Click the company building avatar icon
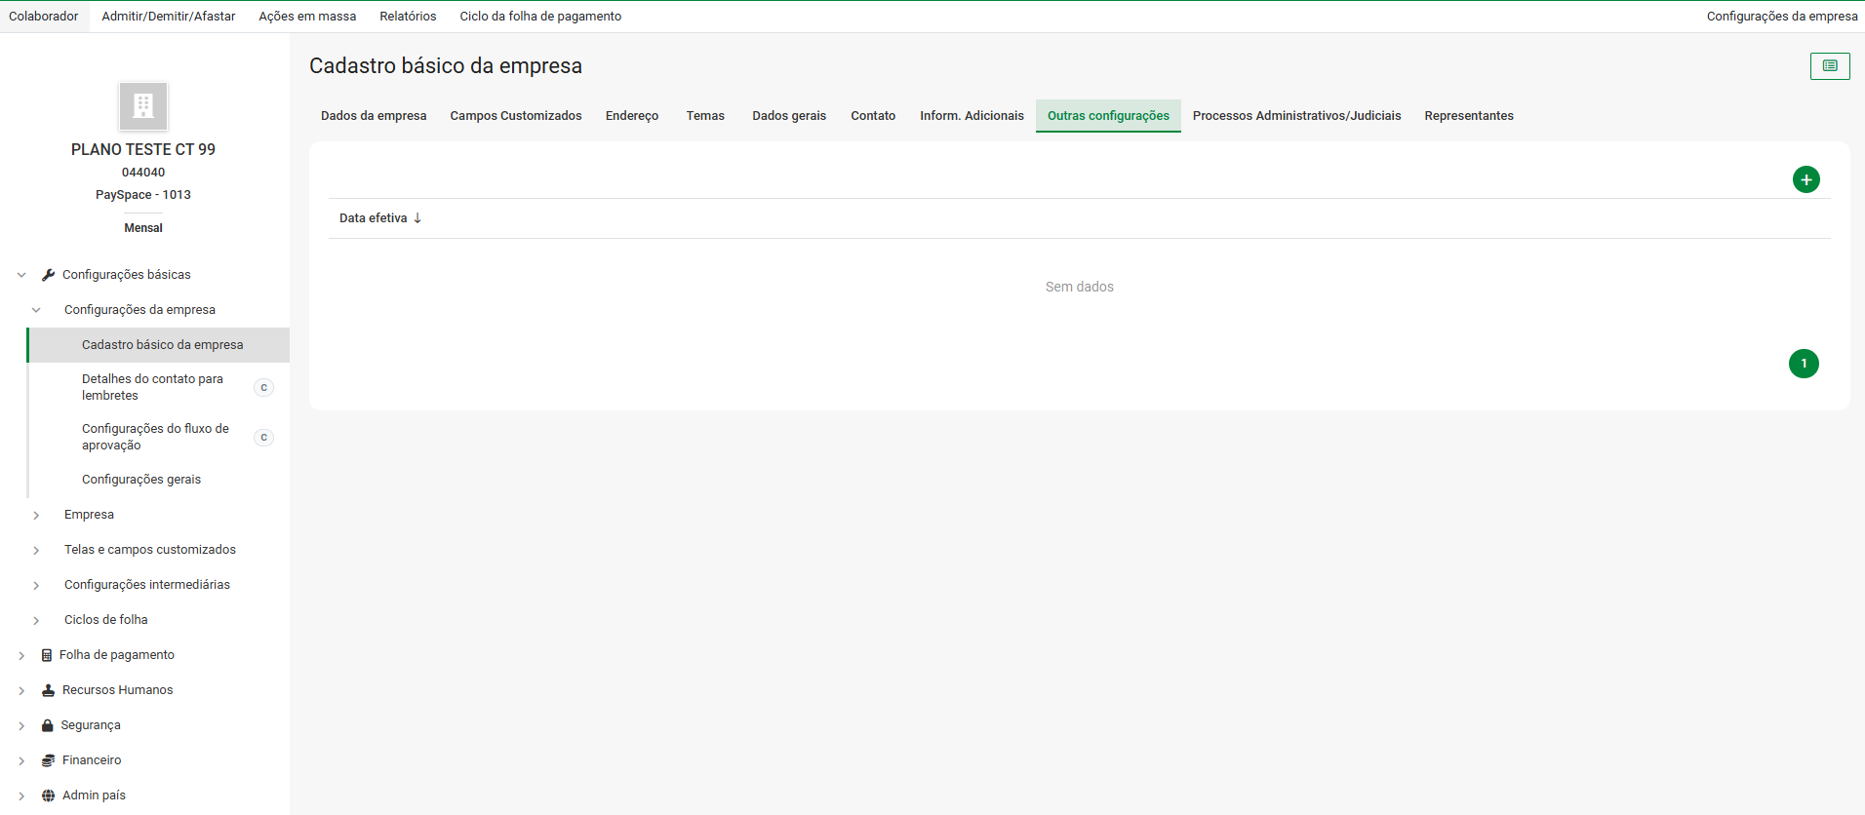This screenshot has height=815, width=1865. (x=143, y=106)
